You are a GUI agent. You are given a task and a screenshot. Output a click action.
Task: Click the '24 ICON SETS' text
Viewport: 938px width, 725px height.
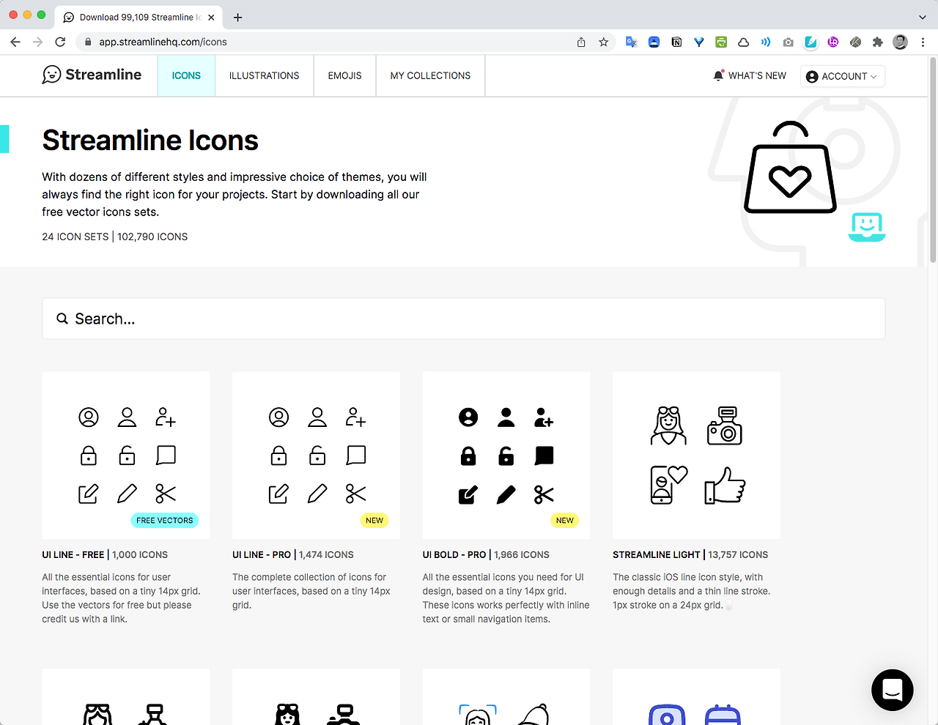(75, 237)
